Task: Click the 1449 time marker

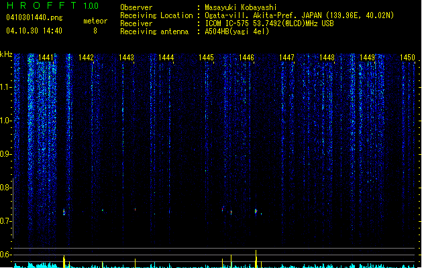Action: (367, 58)
